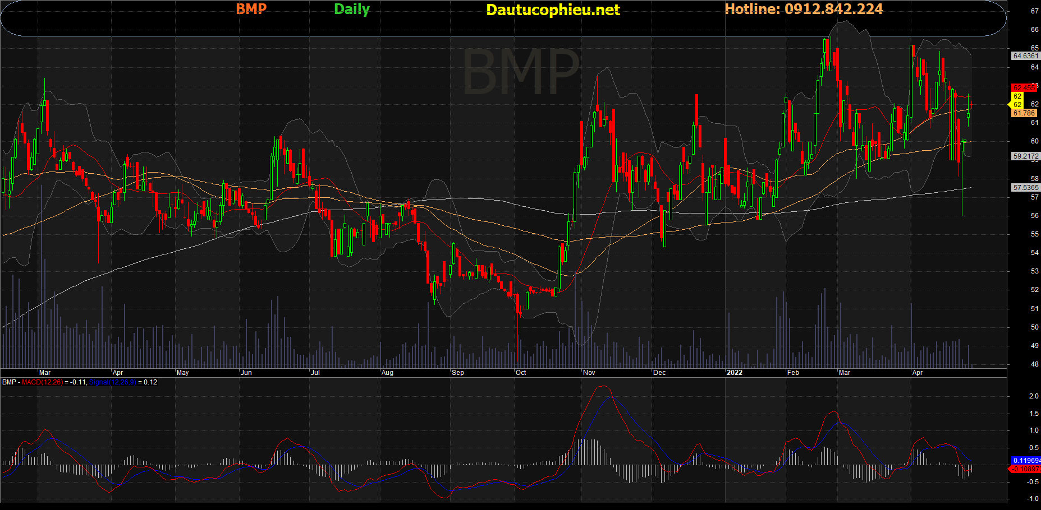Click the blue 0.119694 signal value marker

point(1026,461)
